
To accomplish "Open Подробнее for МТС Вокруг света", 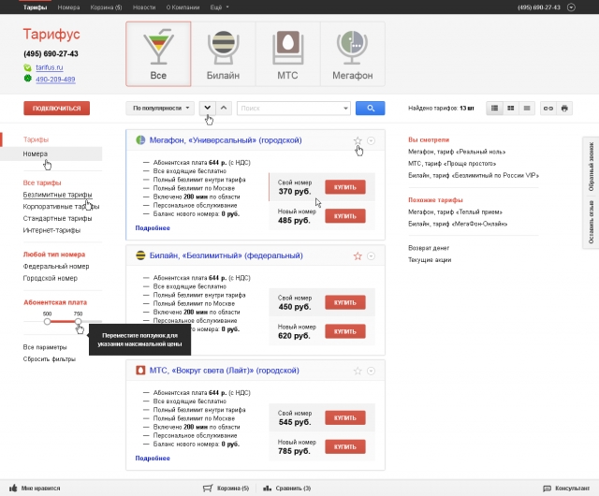I will click(153, 459).
